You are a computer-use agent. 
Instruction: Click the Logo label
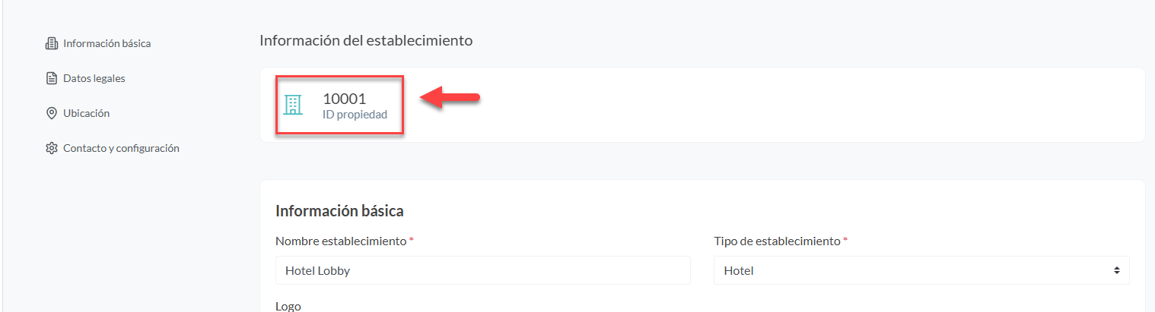coord(288,306)
